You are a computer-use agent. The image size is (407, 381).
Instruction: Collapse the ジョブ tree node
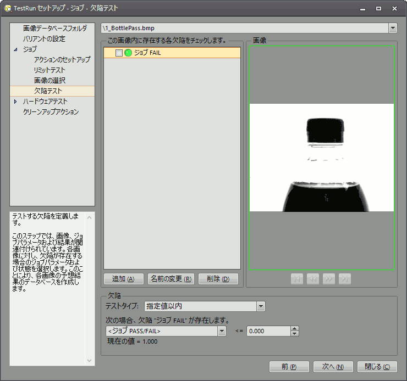click(x=15, y=49)
